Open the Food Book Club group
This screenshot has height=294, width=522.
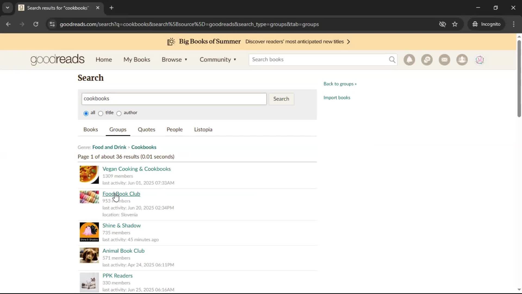coord(121,194)
